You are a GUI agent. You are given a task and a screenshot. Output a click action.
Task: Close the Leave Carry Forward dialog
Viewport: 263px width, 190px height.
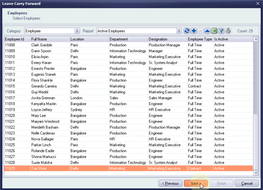point(257,3)
